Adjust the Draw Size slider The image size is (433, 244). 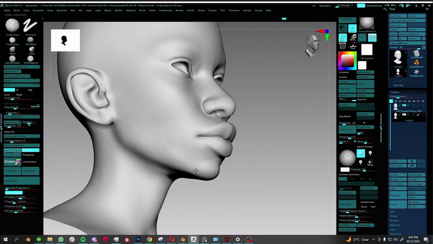[22, 107]
